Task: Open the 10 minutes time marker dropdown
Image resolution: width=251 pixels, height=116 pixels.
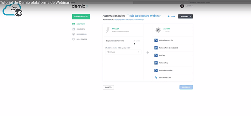Action: click(x=123, y=52)
